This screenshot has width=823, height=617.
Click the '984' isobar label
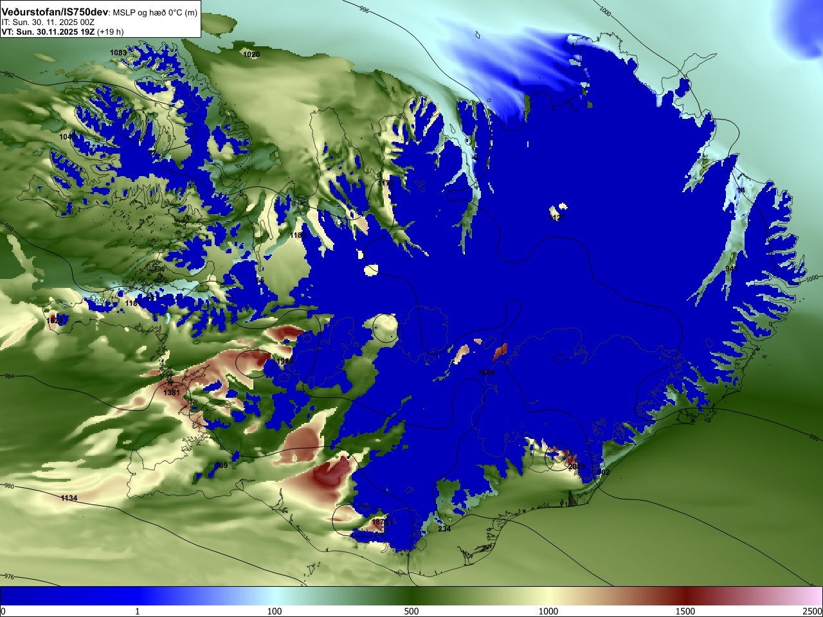pos(8,376)
